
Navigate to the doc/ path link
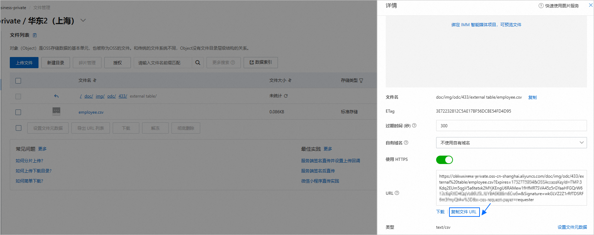(x=89, y=96)
